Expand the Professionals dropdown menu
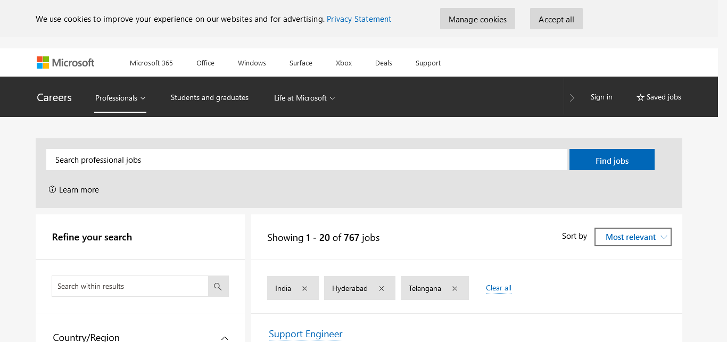 click(x=120, y=98)
